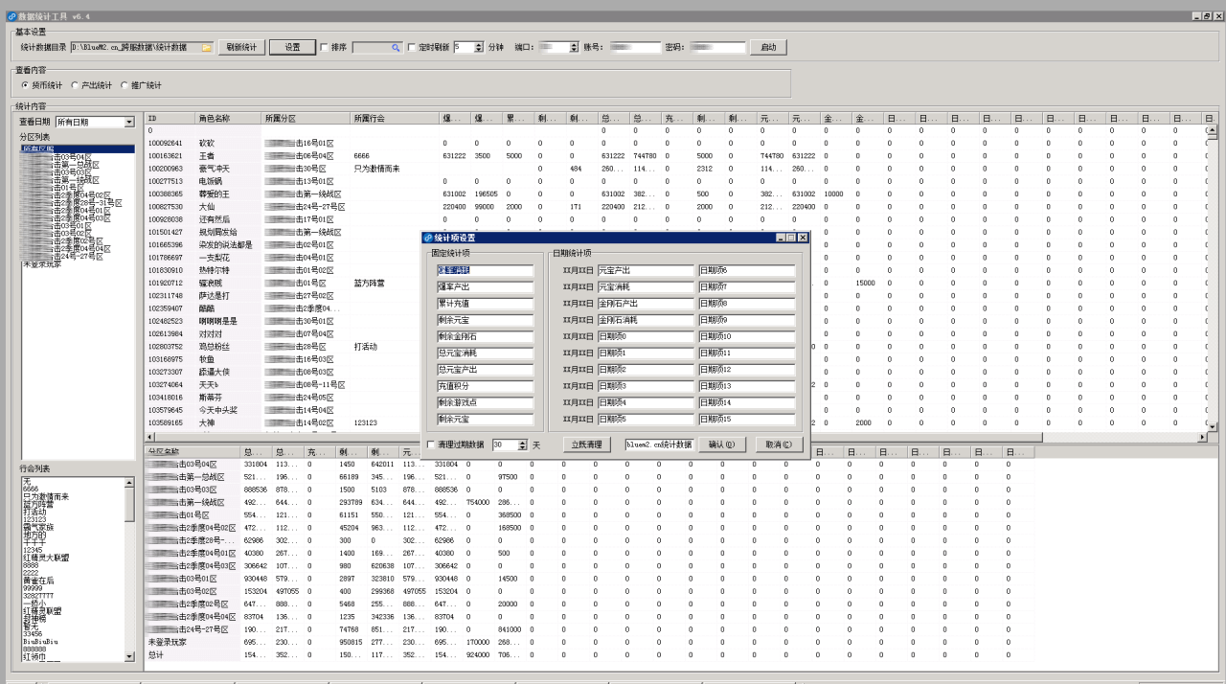
Task: Click the magnifier search icon beside 排序
Action: pyautogui.click(x=395, y=47)
